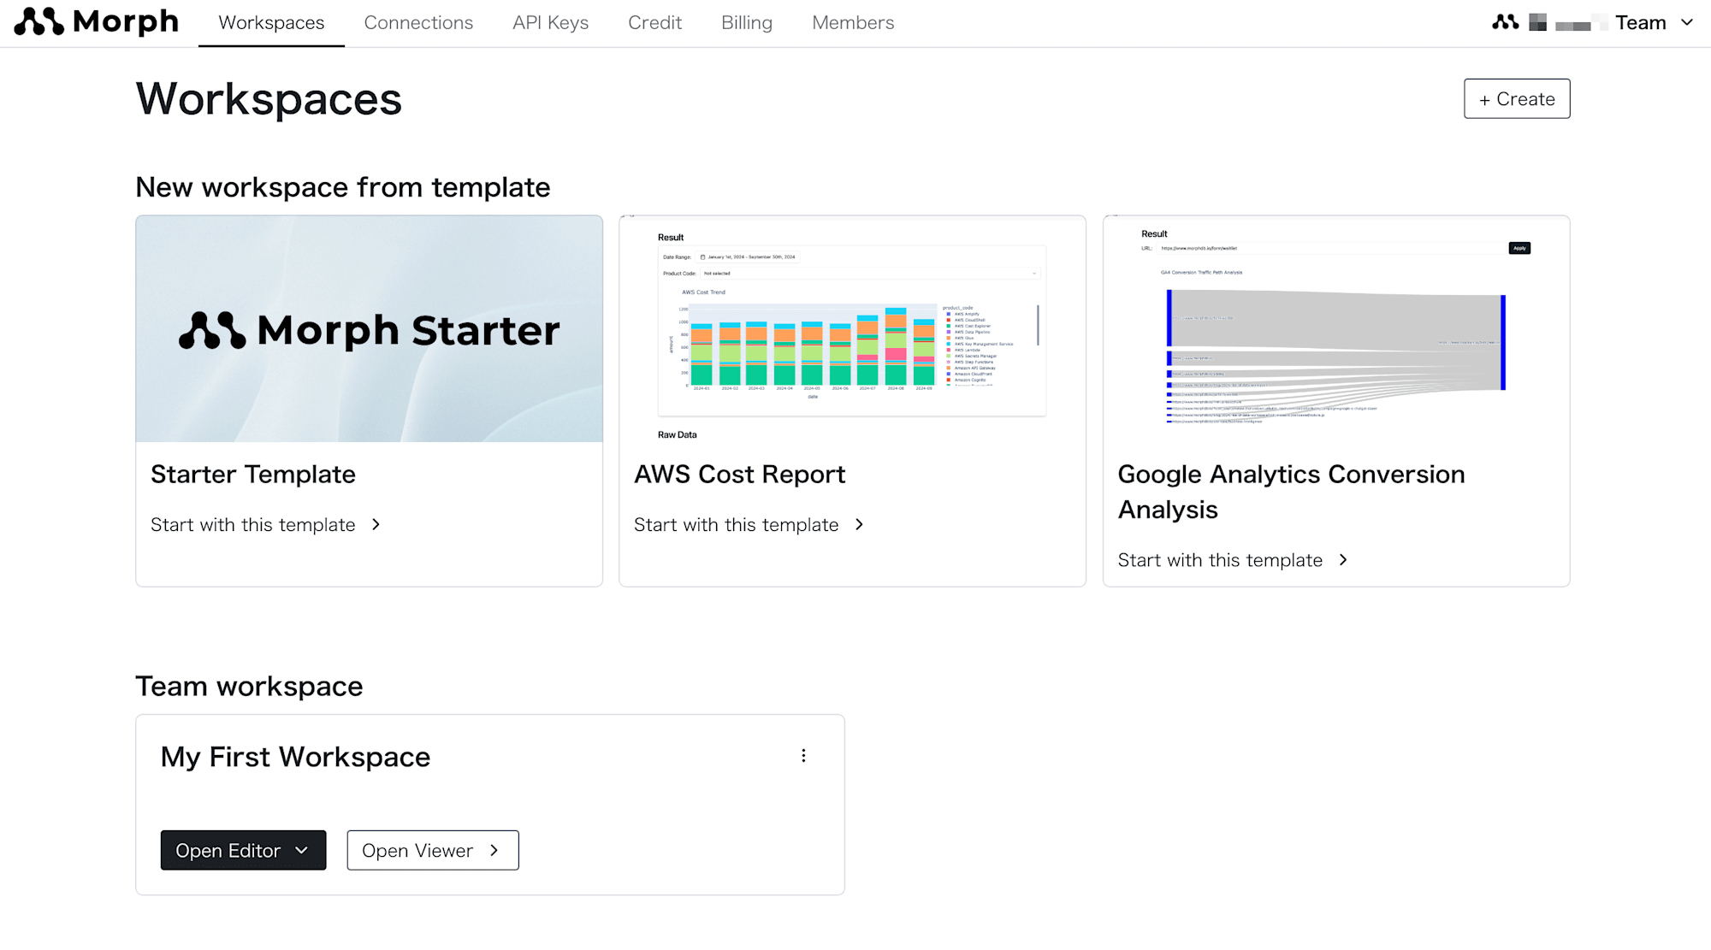
Task: Open the Workspaces tab
Action: point(271,23)
